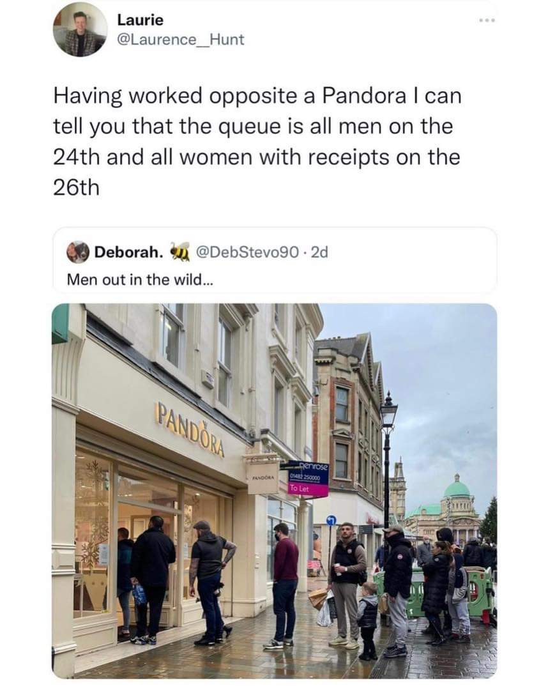Open the quoted tweet 'Men out in the wild...'

pos(140,279)
